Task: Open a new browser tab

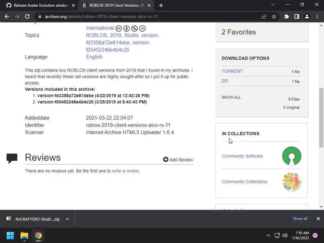Action: 161,5
